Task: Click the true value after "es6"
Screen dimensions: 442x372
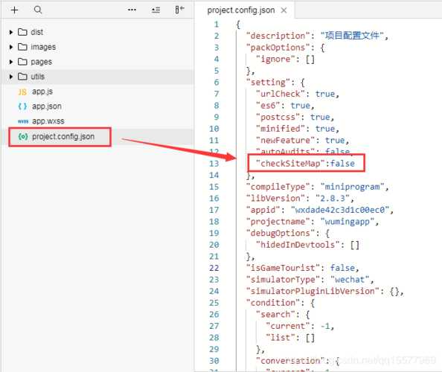Action: [300, 106]
